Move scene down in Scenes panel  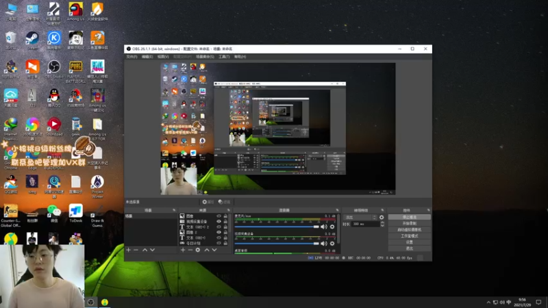[152, 250]
